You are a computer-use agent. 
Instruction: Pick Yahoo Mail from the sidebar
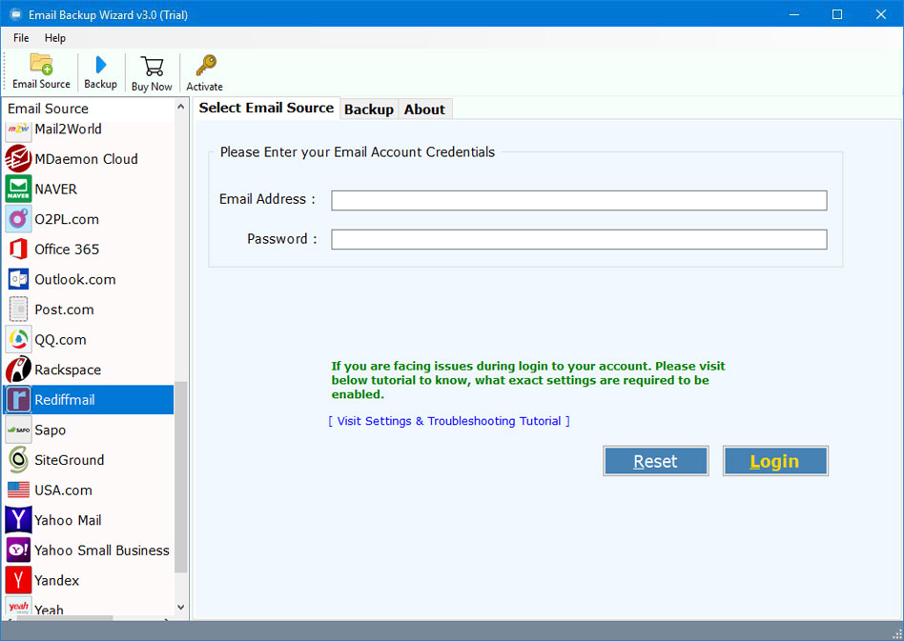pyautogui.click(x=67, y=520)
